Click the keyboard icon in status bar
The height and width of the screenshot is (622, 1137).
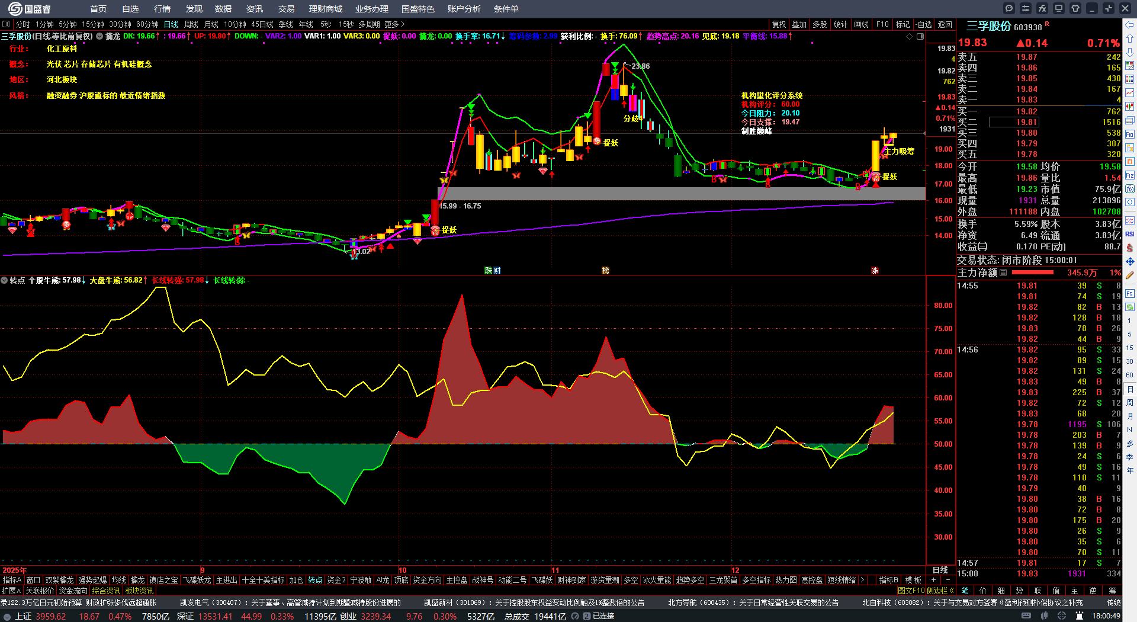tap(1026, 616)
